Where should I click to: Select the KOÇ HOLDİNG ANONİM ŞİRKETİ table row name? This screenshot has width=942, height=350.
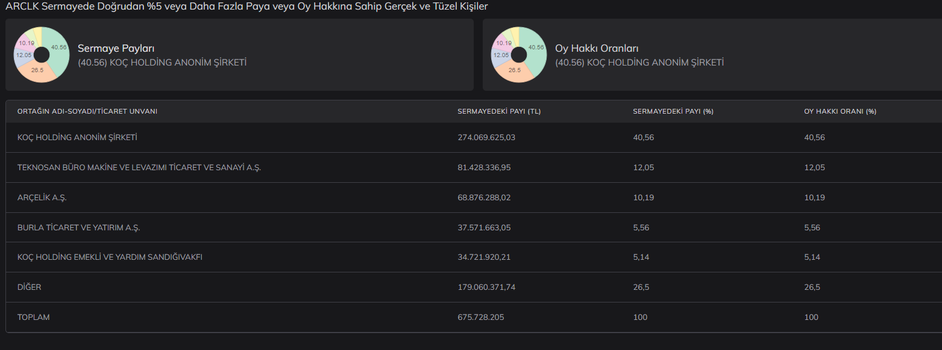(x=77, y=138)
